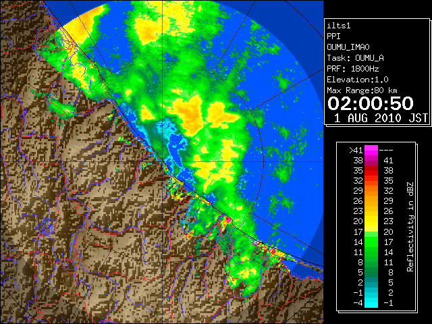Select the 'Max Range:80 km' line
Screen dimensions: 432x324
[x=362, y=90]
